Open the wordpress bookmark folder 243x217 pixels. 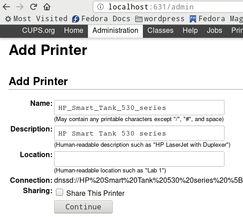pyautogui.click(x=160, y=19)
